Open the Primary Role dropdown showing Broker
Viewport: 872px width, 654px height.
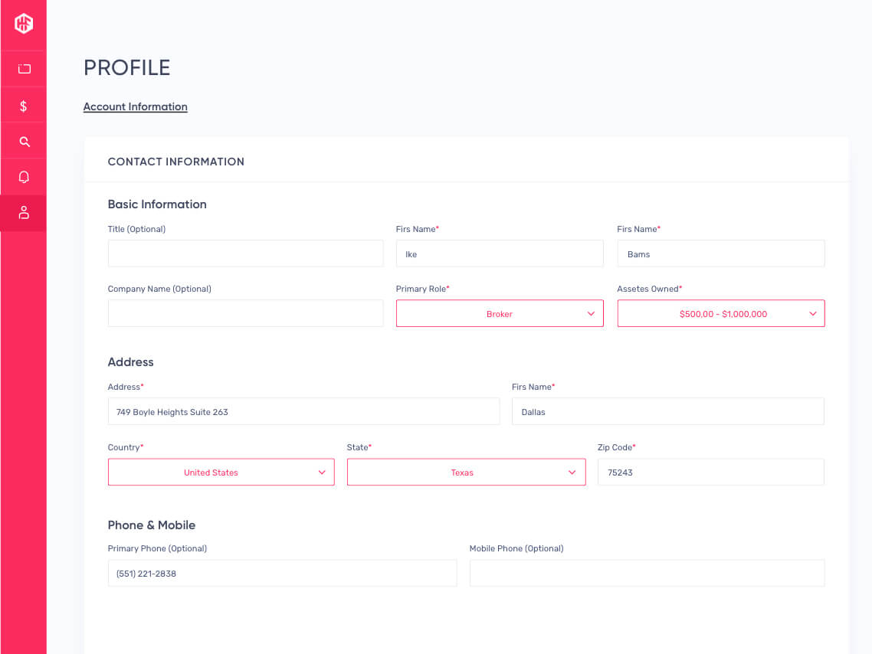point(500,313)
